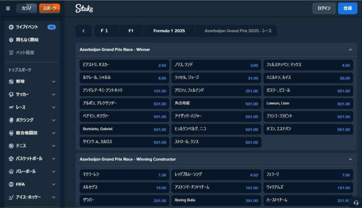Click the volleyball (バレーボール) icon
The image size is (362, 208).
tap(11, 172)
